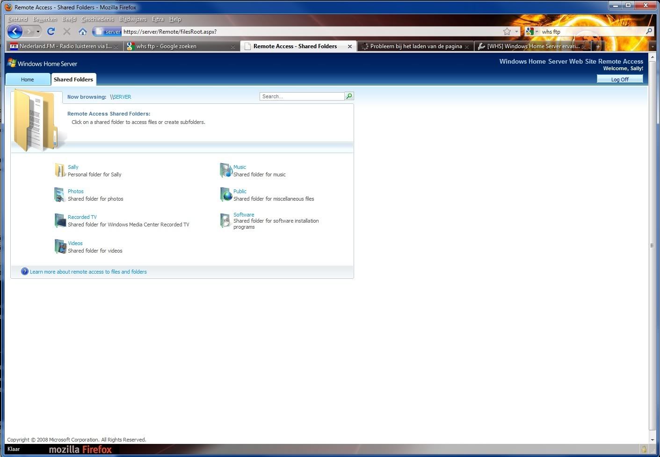Image resolution: width=660 pixels, height=457 pixels.
Task: Open the Music folder icon
Action: point(226,170)
